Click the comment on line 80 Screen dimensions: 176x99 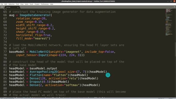coord(67,62)
